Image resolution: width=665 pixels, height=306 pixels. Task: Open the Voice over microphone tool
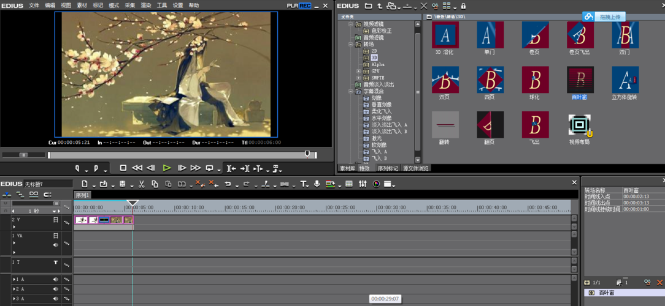pos(317,184)
